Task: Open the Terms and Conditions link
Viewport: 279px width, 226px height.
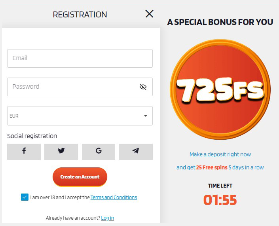Action: click(114, 197)
